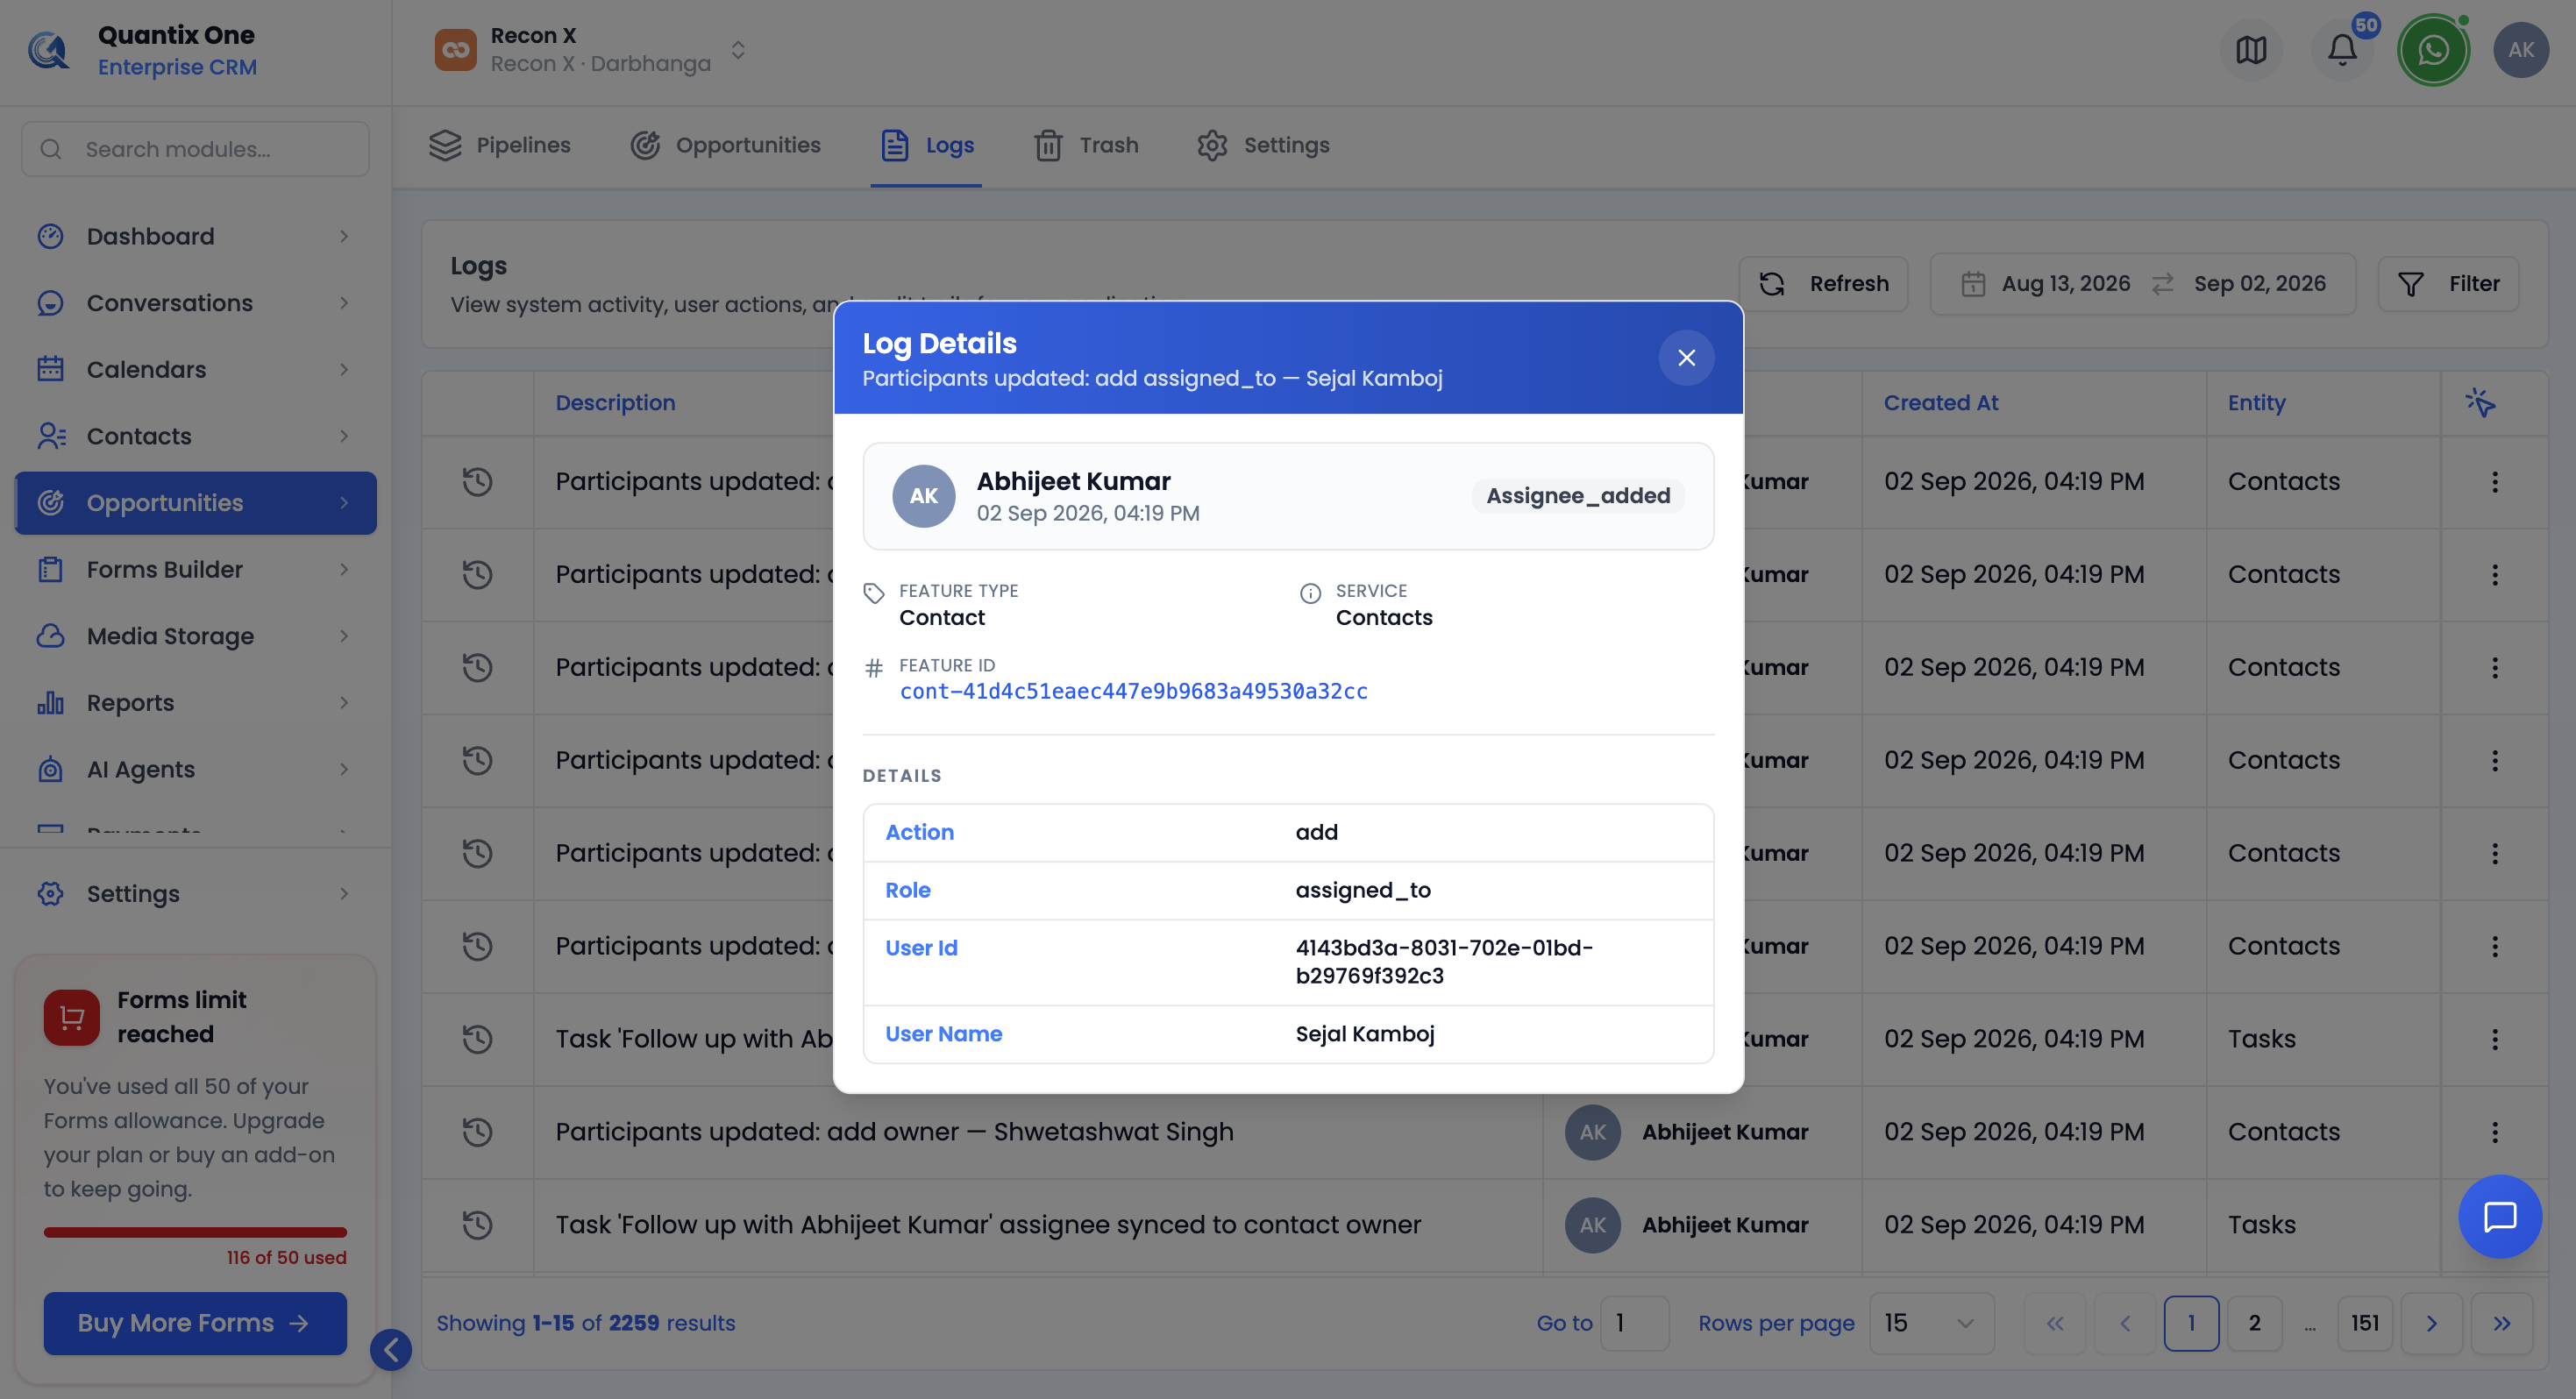Open the Recon X workspace switcher

tap(592, 50)
